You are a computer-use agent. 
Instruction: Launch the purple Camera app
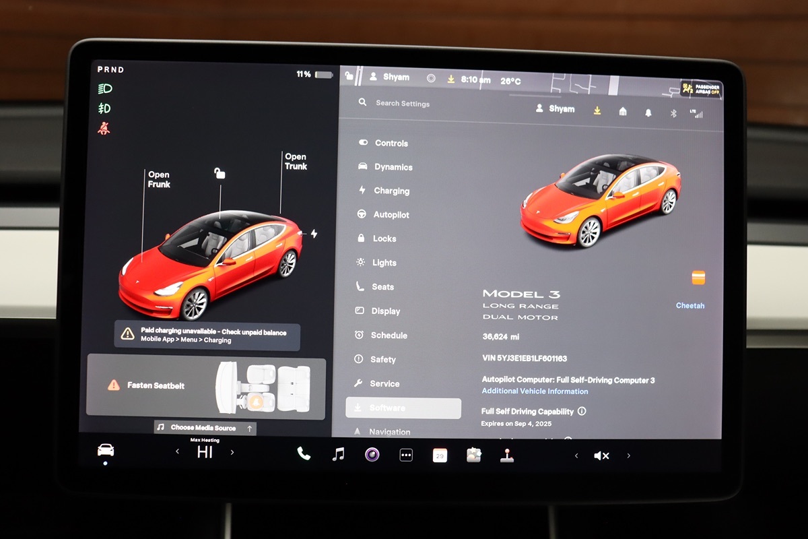pyautogui.click(x=372, y=455)
